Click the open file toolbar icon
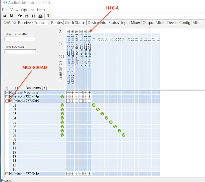This screenshot has width=205, height=182. [5, 16]
